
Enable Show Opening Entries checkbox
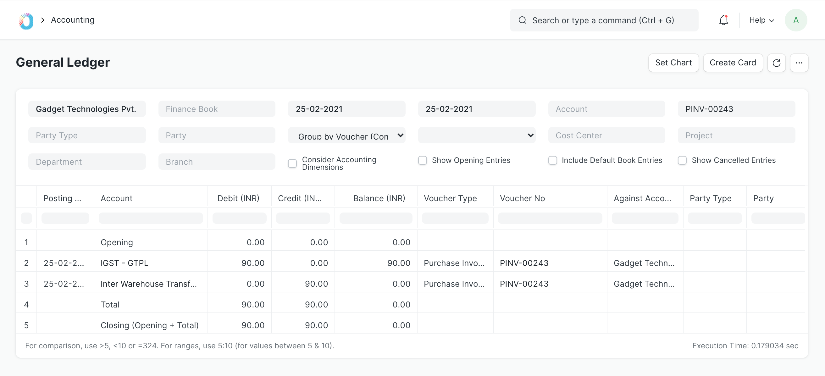423,160
